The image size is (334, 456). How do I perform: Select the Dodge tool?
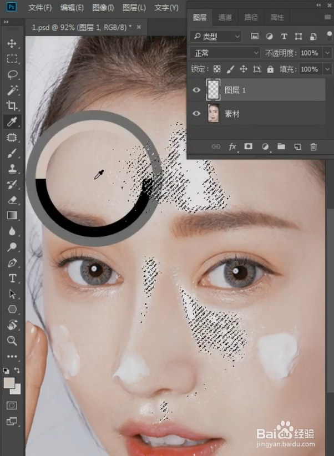(12, 247)
